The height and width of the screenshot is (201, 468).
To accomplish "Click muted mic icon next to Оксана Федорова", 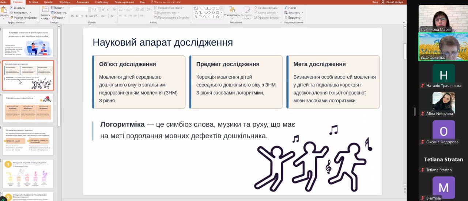I will (x=423, y=142).
